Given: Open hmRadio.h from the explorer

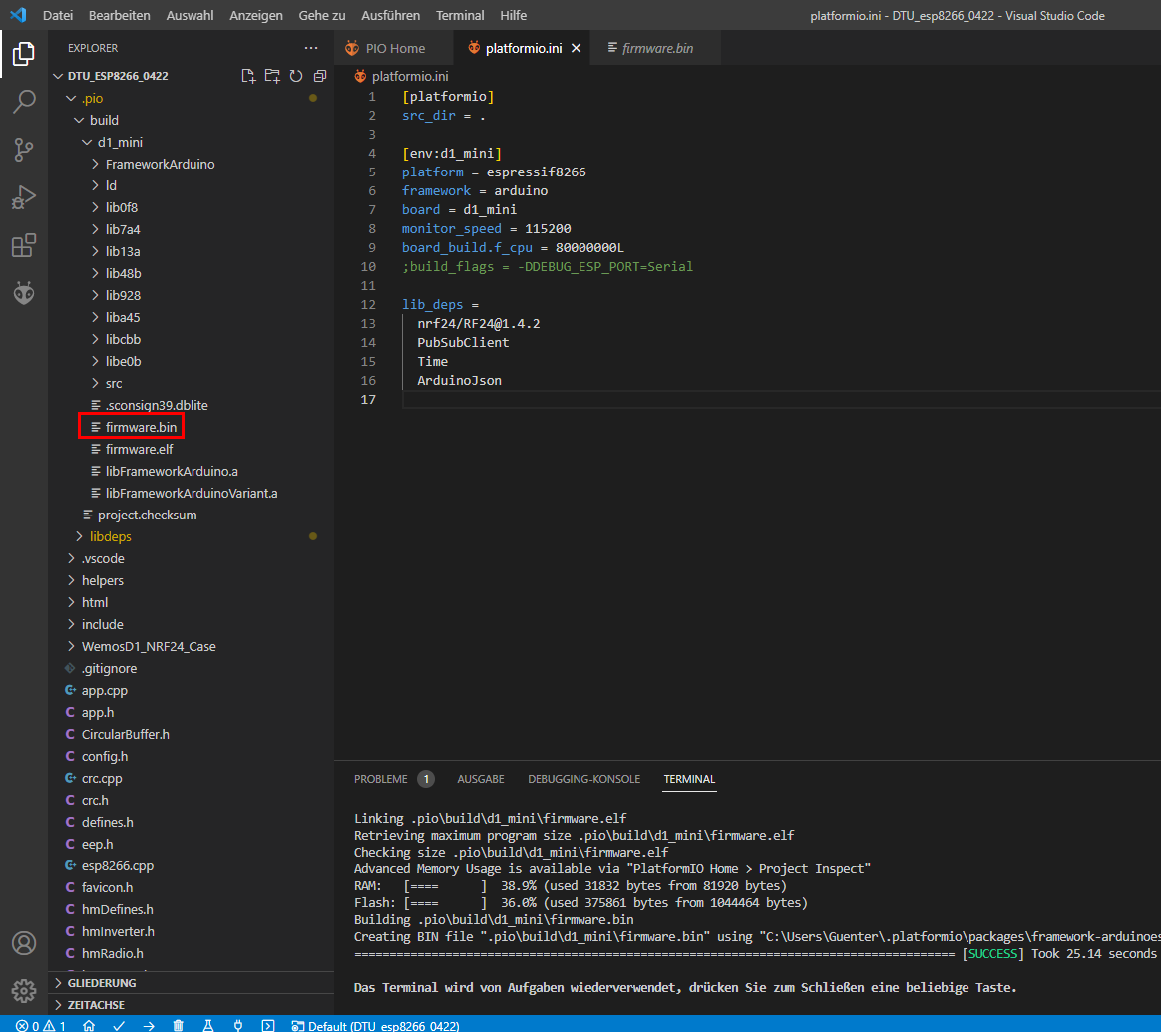Looking at the screenshot, I should 113,953.
